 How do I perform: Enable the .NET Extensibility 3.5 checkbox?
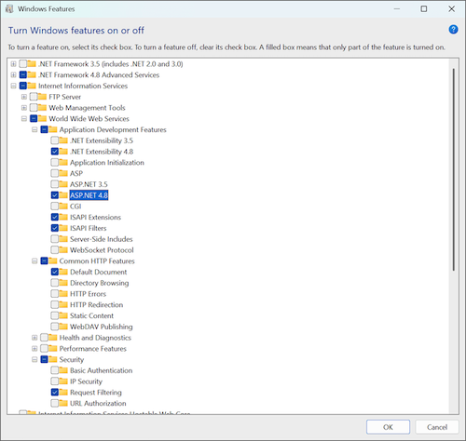pyautogui.click(x=55, y=140)
